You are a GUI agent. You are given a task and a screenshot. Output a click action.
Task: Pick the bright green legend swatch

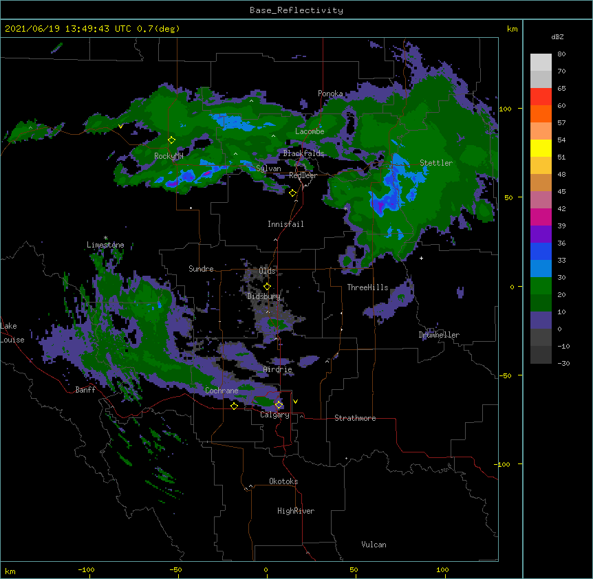541,286
